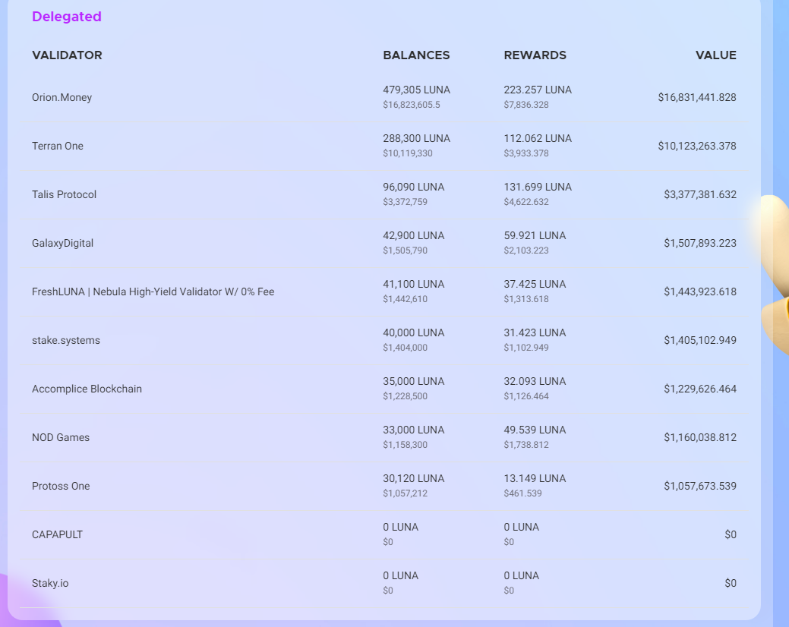Click the $10,119,330 balance amount
This screenshot has height=627, width=789.
coord(408,153)
